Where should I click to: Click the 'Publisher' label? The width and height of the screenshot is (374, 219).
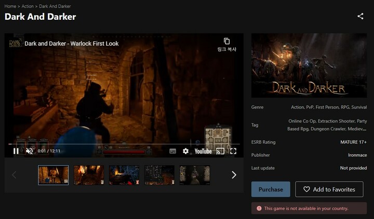(260, 155)
